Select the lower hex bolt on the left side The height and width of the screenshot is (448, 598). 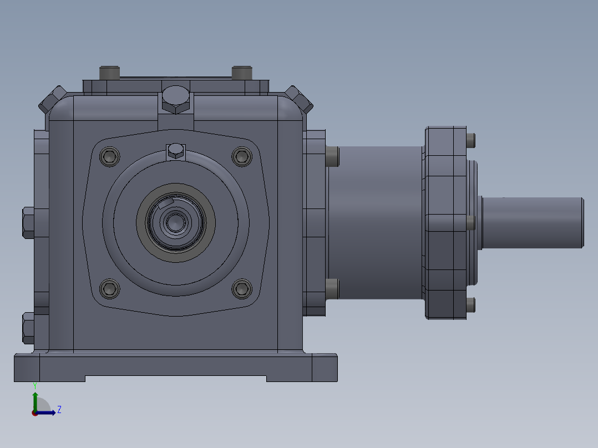click(28, 328)
